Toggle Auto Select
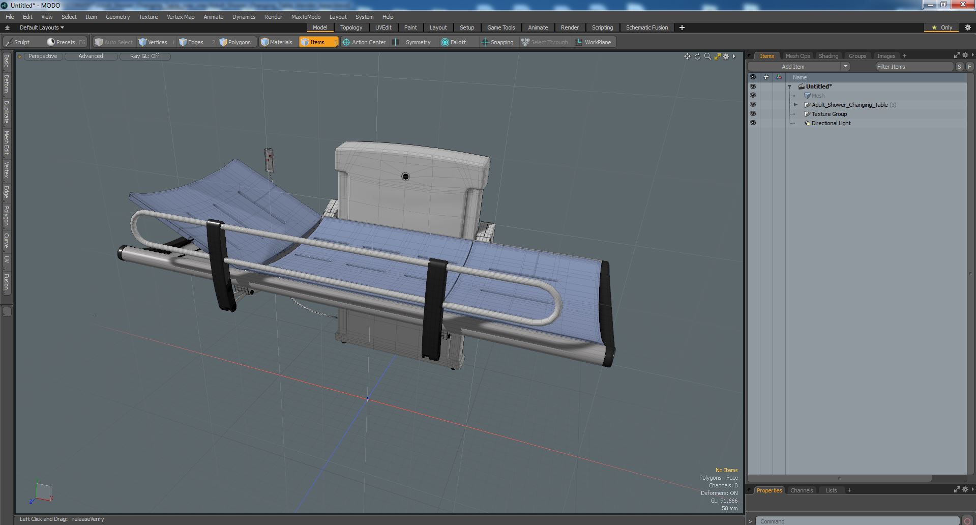Screen dimensions: 976x525 coord(114,42)
